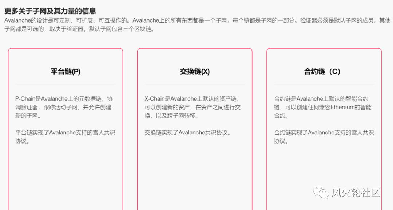Click the divider line under 合约链（C）

[323, 83]
